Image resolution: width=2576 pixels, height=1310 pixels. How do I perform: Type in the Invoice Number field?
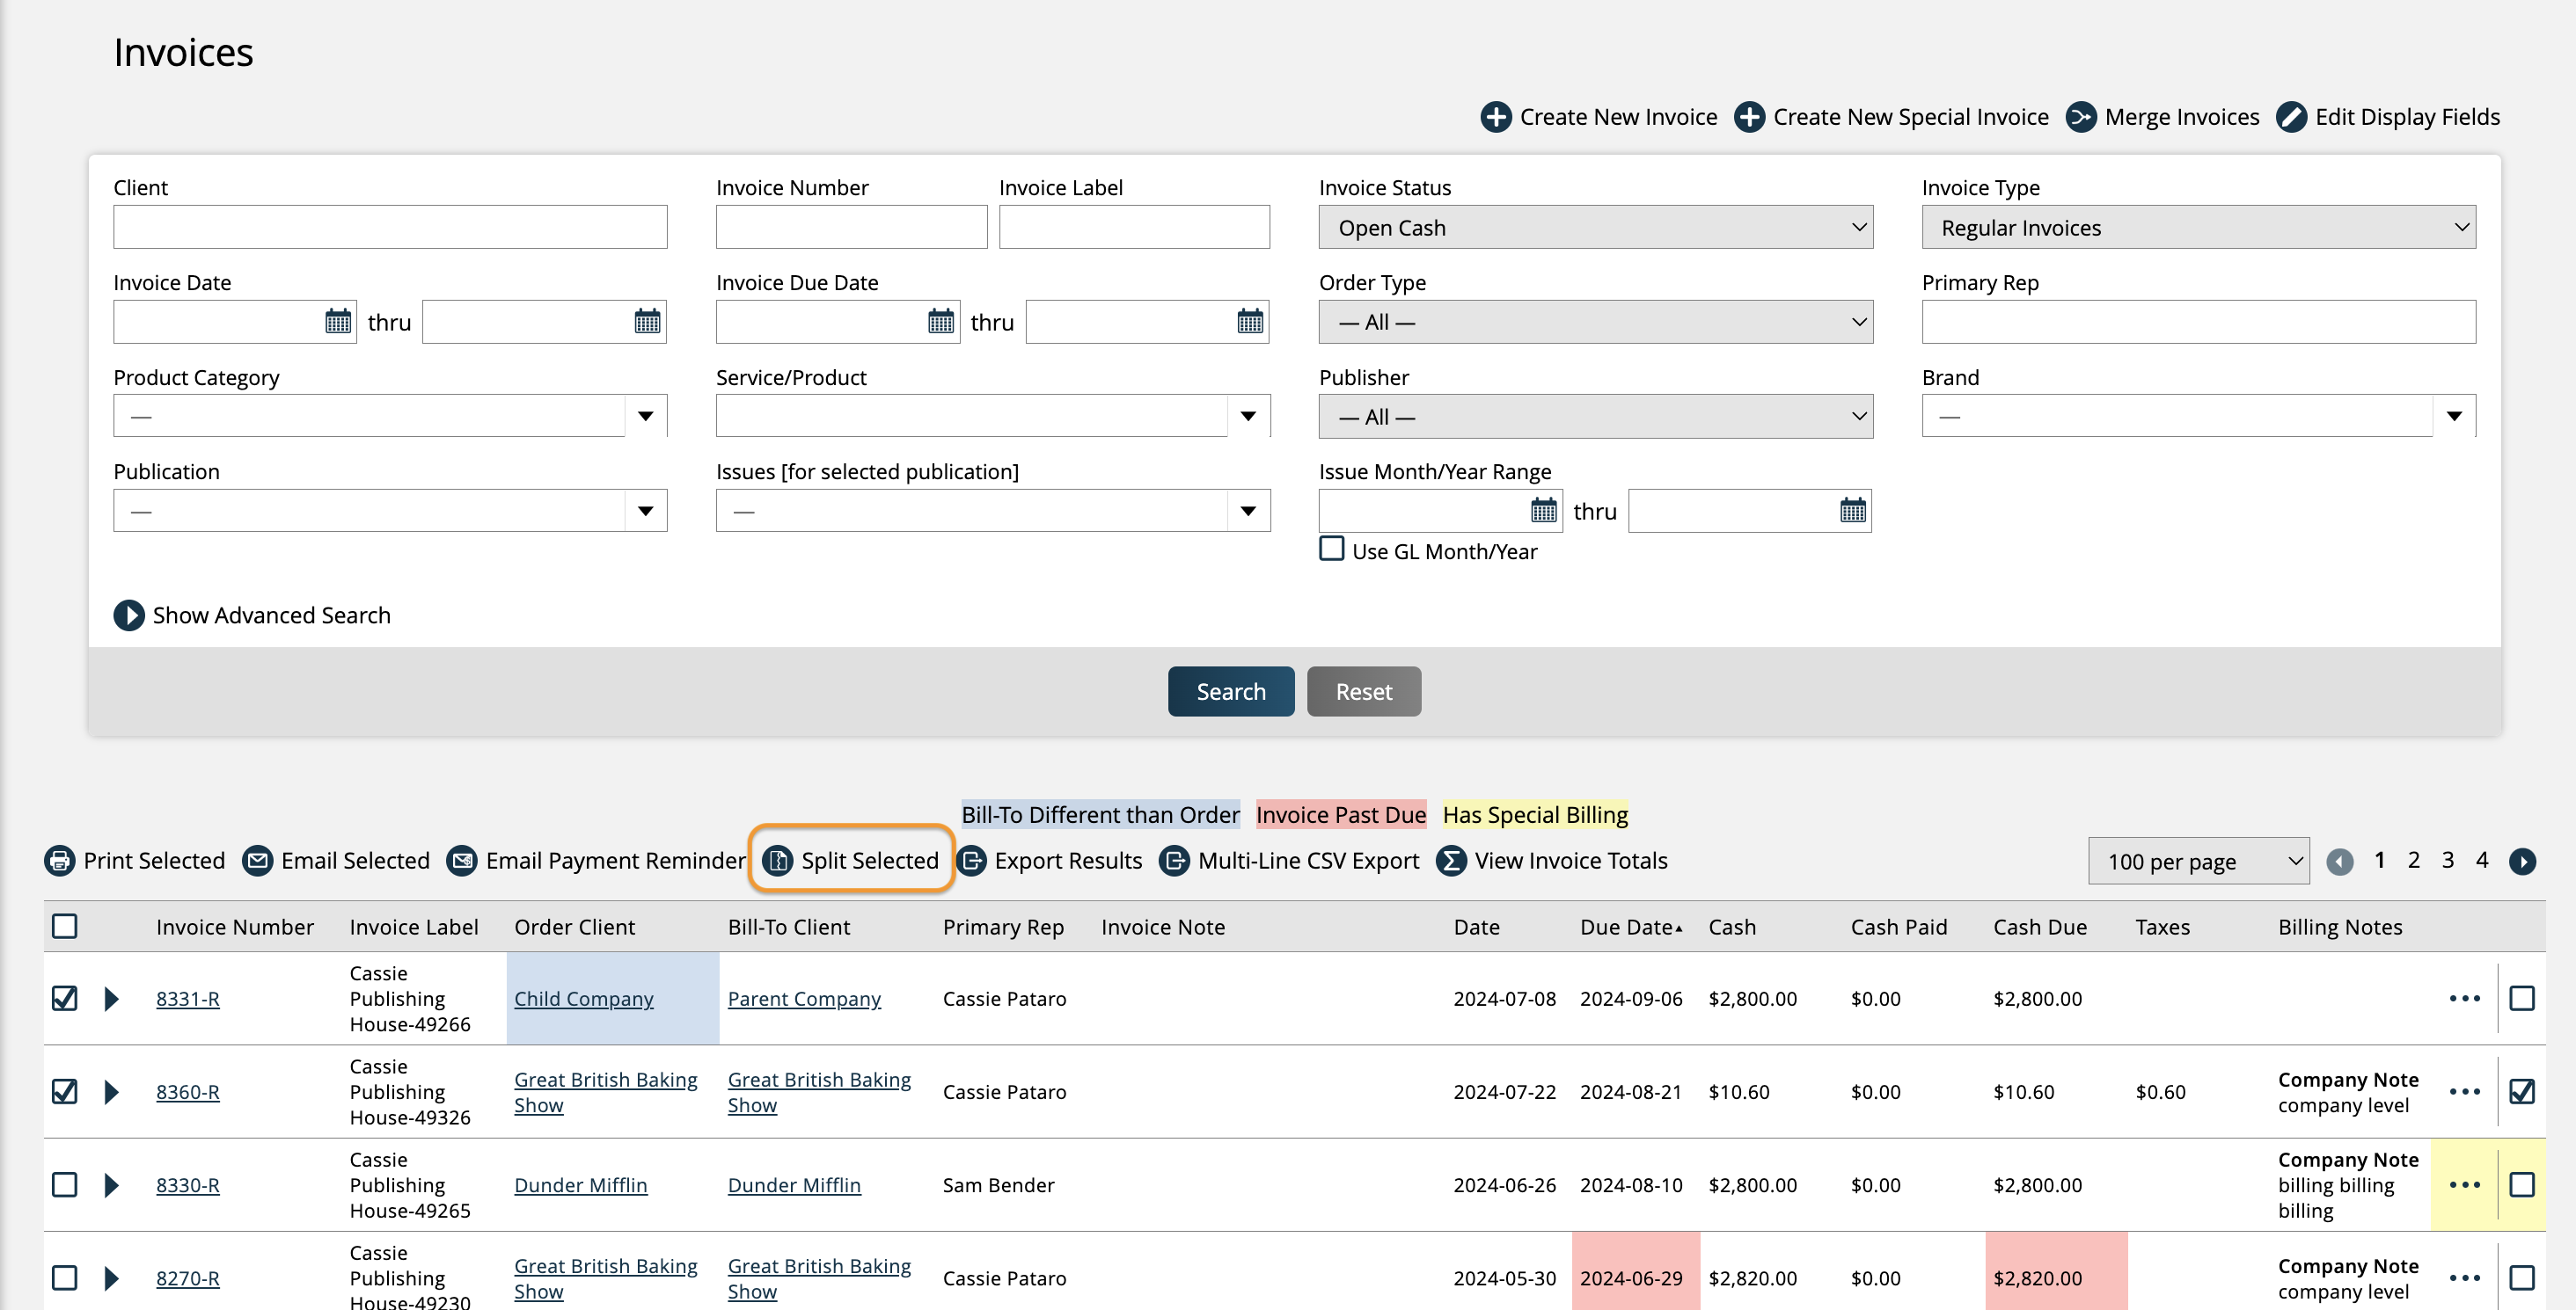[850, 227]
